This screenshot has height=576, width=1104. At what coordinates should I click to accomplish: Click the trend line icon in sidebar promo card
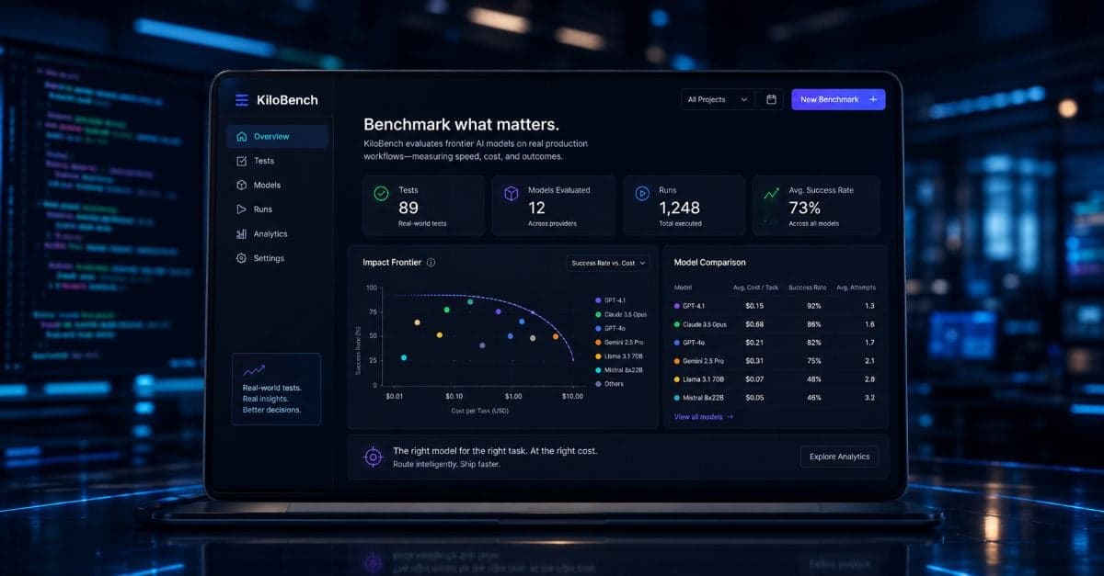(254, 370)
